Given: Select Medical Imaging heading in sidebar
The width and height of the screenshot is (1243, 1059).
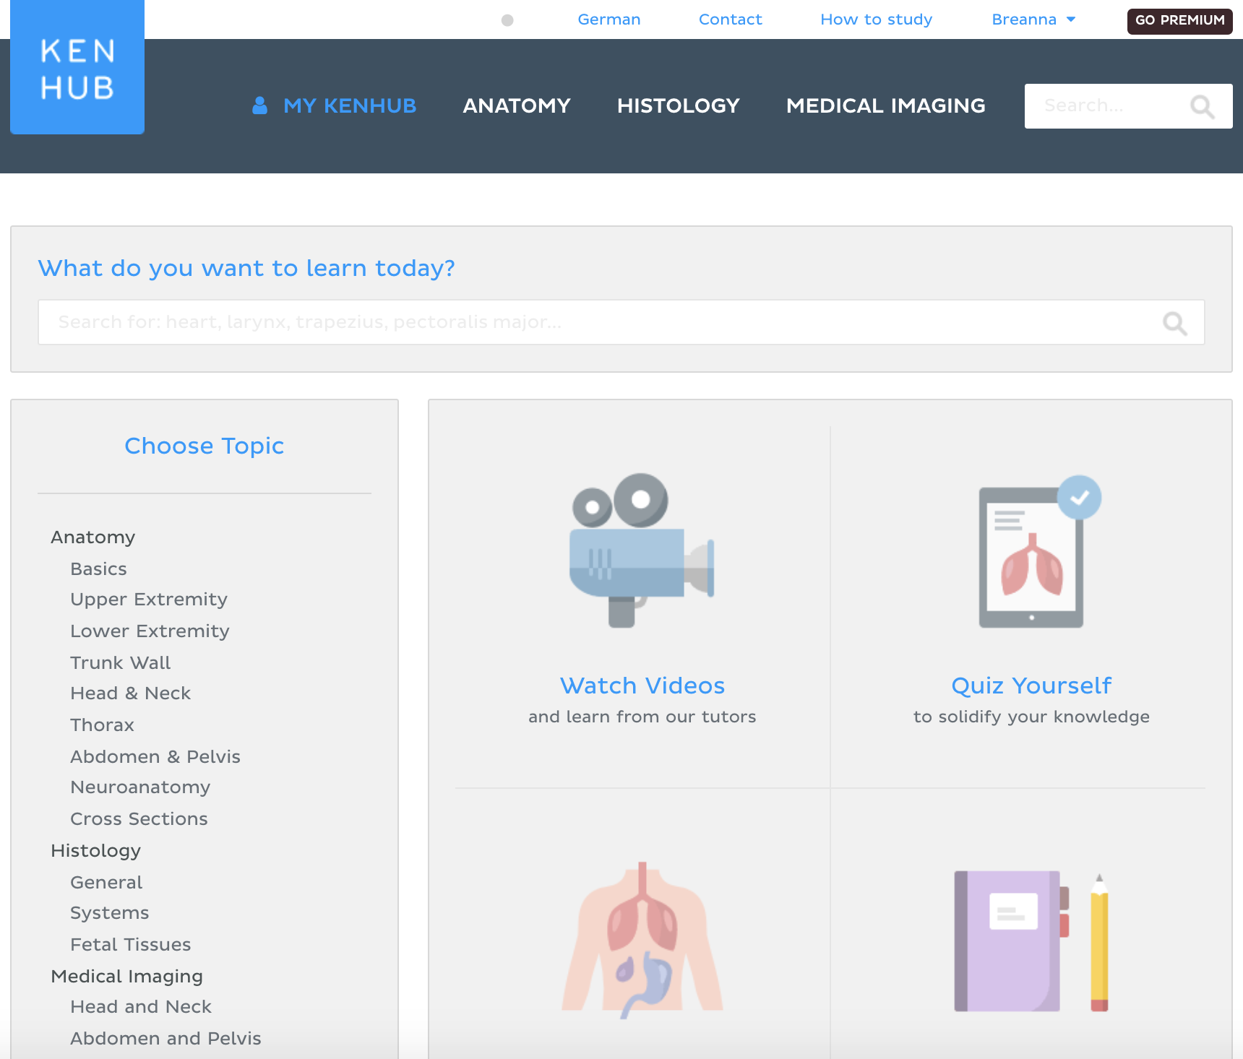Looking at the screenshot, I should [x=127, y=977].
